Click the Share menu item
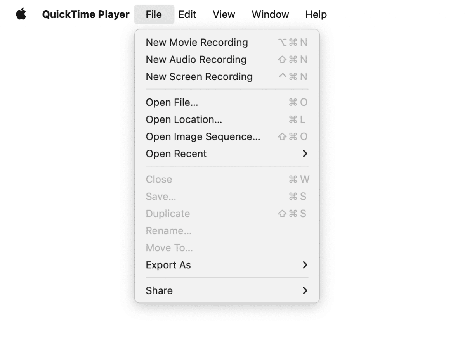The width and height of the screenshot is (472, 354). pyautogui.click(x=159, y=290)
